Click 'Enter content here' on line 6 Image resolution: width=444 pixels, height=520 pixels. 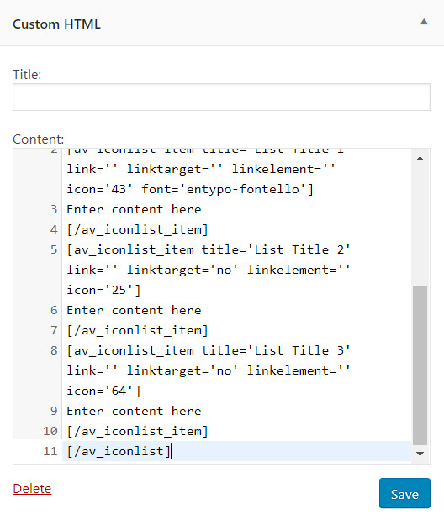(x=134, y=311)
